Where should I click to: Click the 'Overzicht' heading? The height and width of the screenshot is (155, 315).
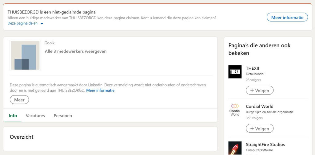[x=22, y=137]
